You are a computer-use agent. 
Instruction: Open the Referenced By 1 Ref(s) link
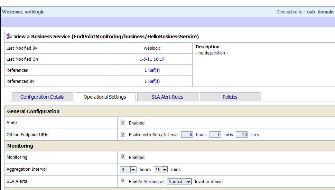point(152,81)
